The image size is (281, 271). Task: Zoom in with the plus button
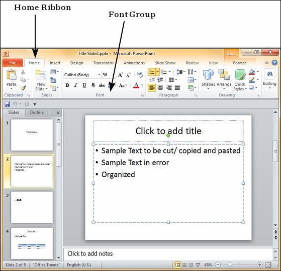[x=259, y=265]
